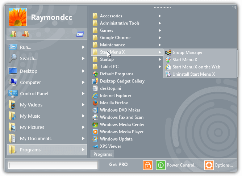Image resolution: width=242 pixels, height=176 pixels.
Task: Expand the My Documents submenu arrow
Action: (83, 138)
